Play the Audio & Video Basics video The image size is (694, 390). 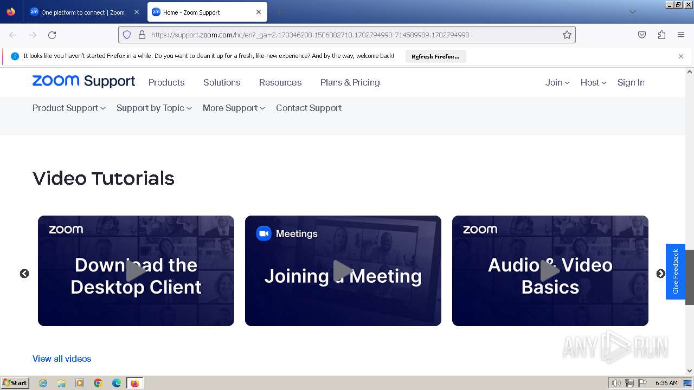click(550, 271)
